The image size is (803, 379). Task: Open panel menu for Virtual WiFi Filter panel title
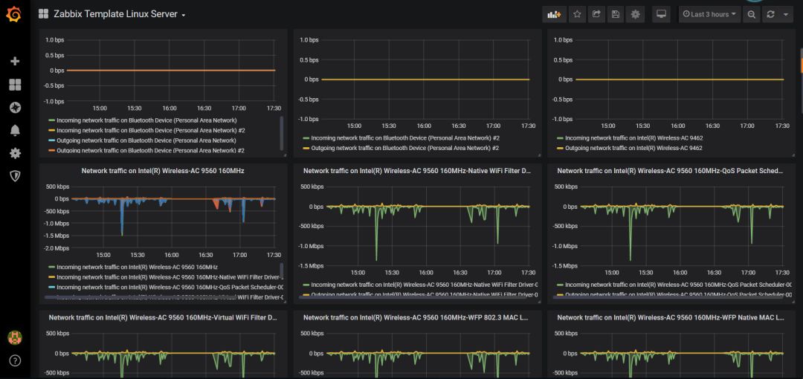pos(163,317)
